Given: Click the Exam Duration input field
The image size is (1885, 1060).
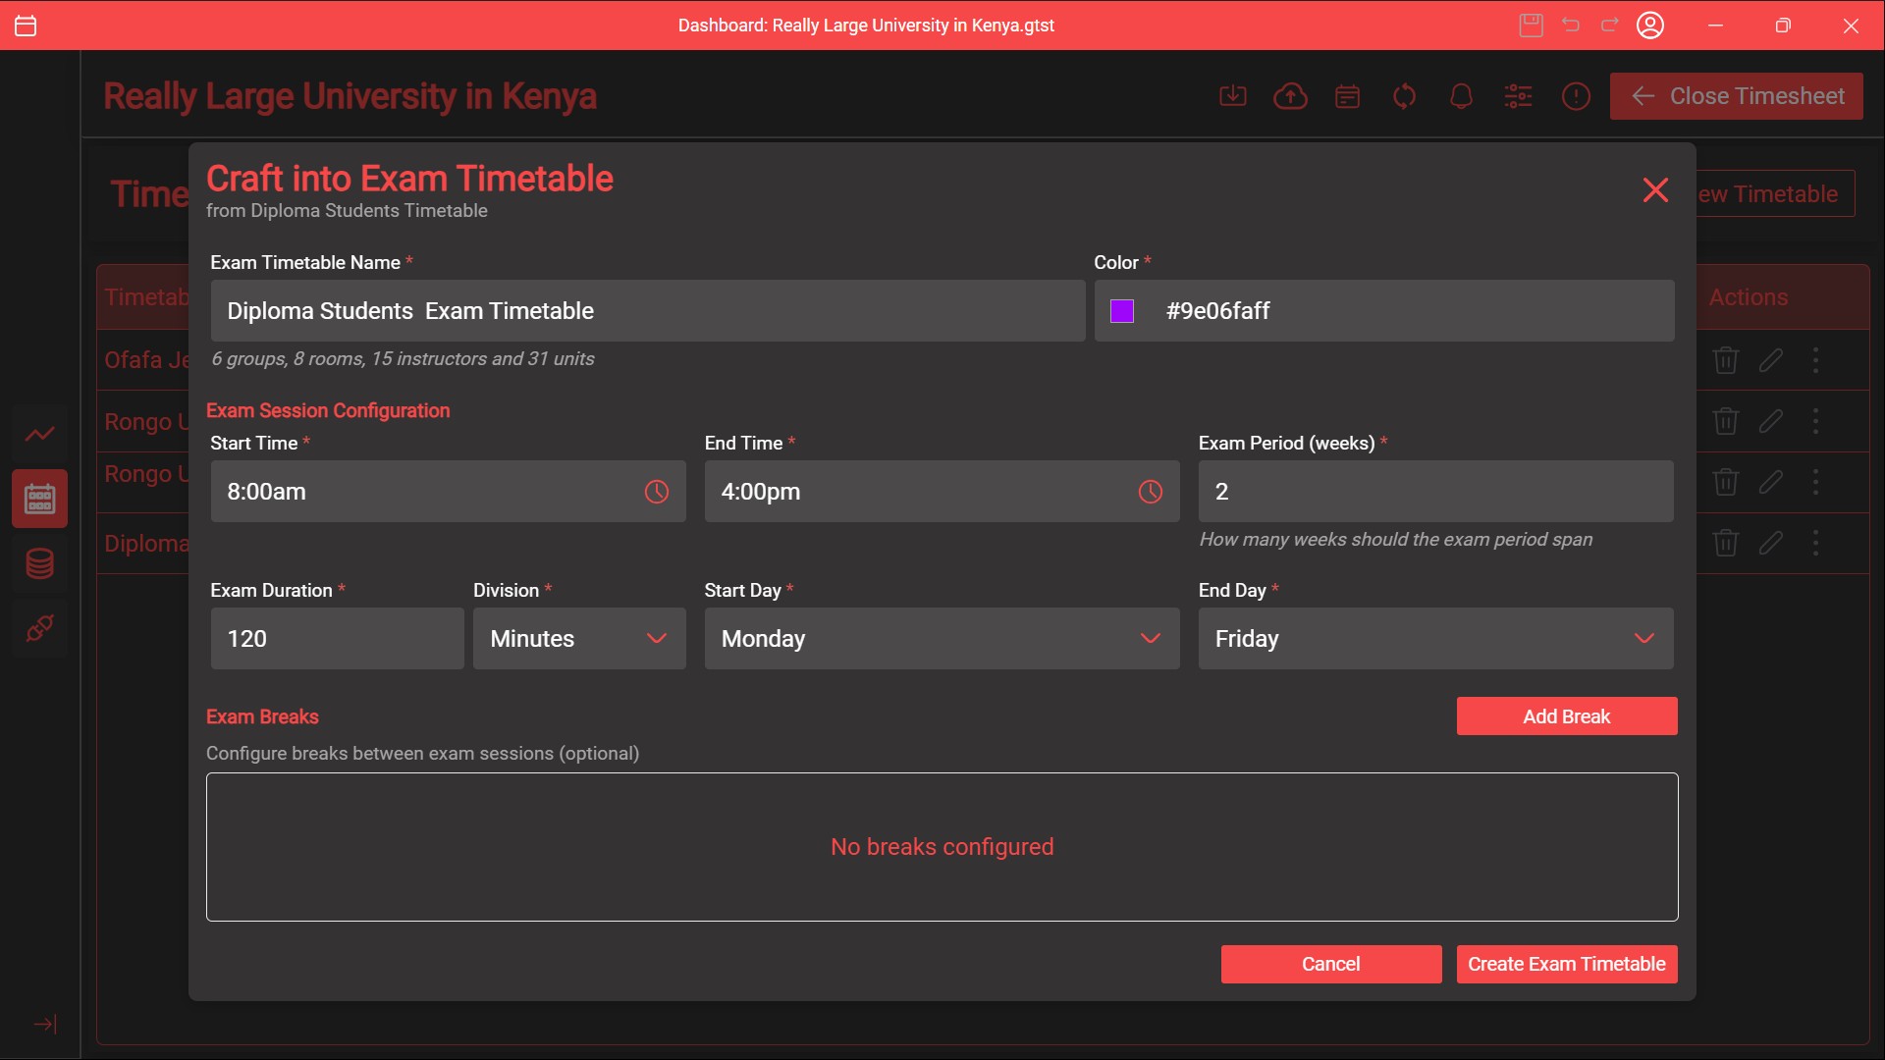Looking at the screenshot, I should (337, 639).
